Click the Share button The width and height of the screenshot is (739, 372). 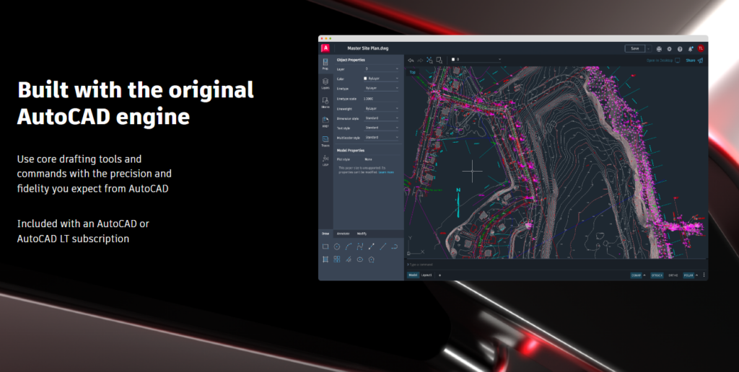pyautogui.click(x=694, y=61)
